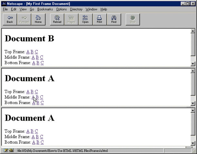Click the greyed-out Forward toolbar button
197x154 pixels.
click(24, 19)
